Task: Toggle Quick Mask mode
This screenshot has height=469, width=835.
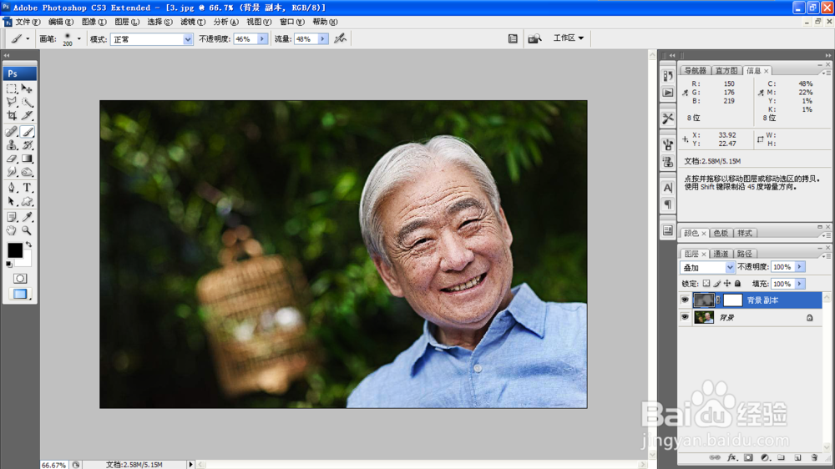Action: point(20,279)
